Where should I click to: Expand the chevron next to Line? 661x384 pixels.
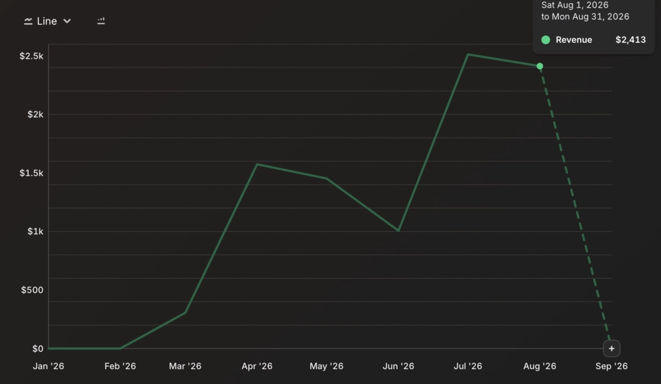(x=67, y=21)
